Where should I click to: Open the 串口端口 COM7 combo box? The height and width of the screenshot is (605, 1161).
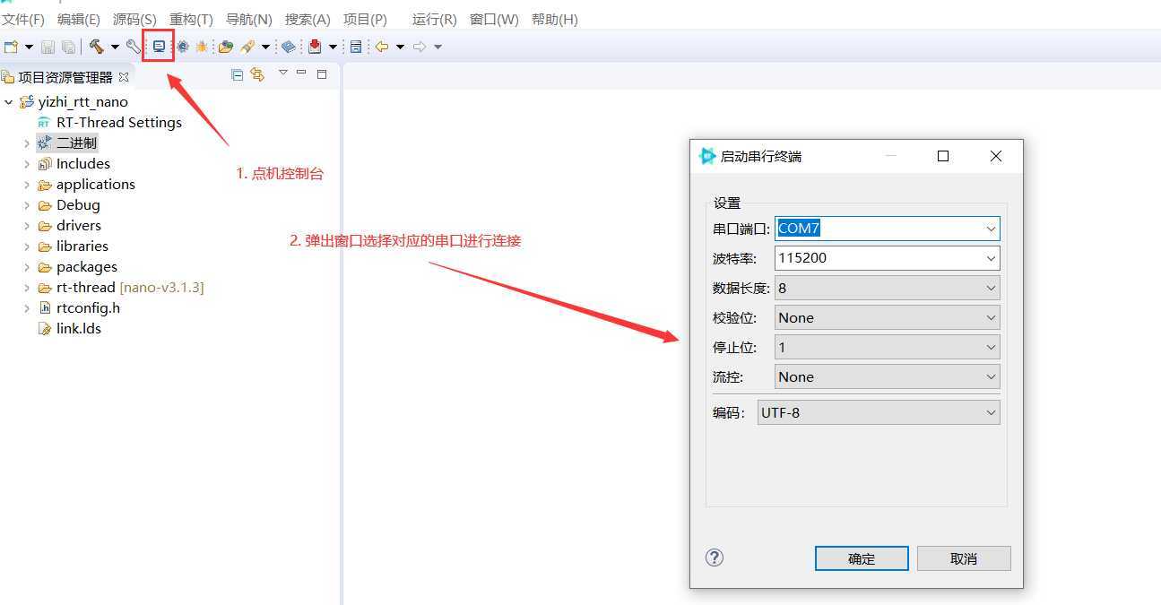[888, 229]
